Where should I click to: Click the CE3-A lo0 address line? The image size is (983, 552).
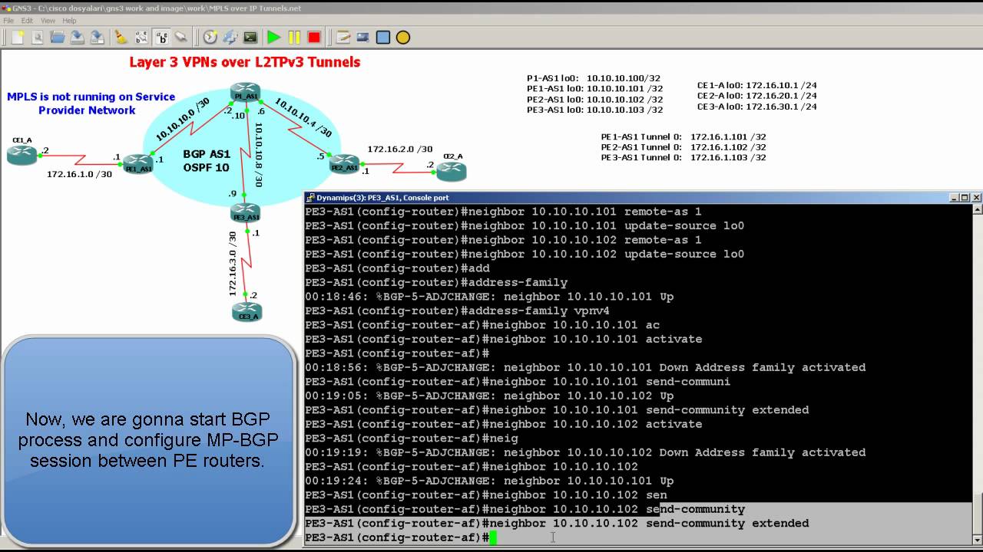point(756,107)
